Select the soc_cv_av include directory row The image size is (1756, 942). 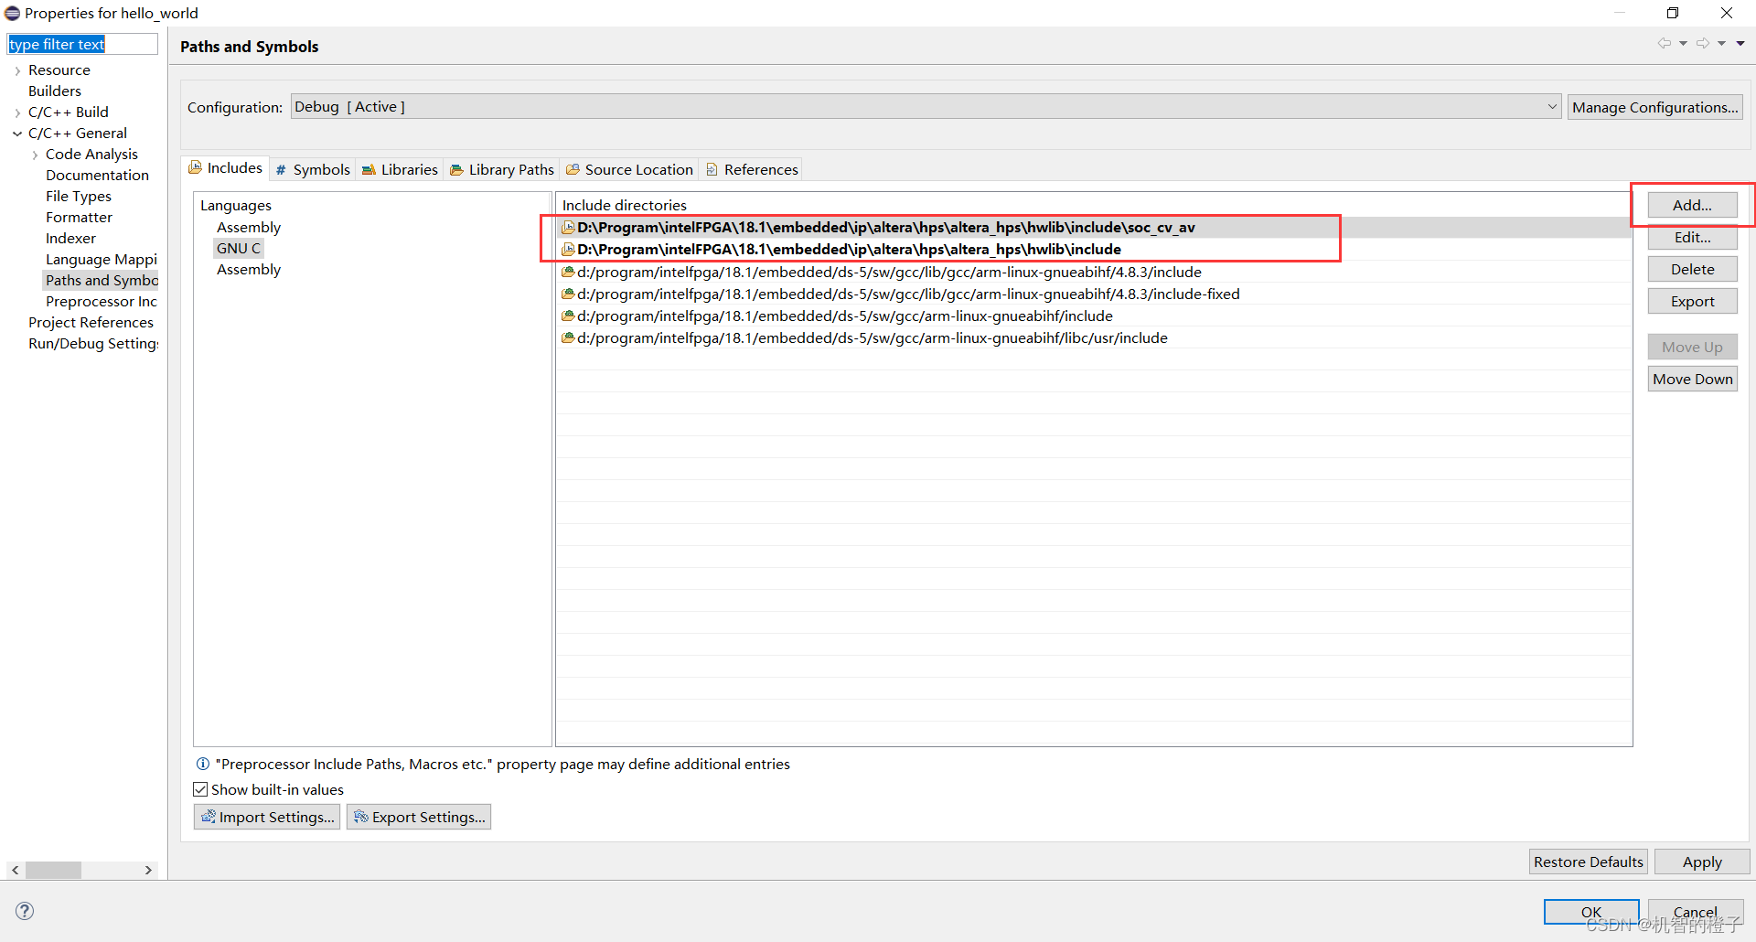[1094, 227]
